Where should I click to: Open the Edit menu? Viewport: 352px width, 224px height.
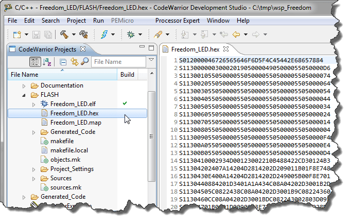[29, 21]
